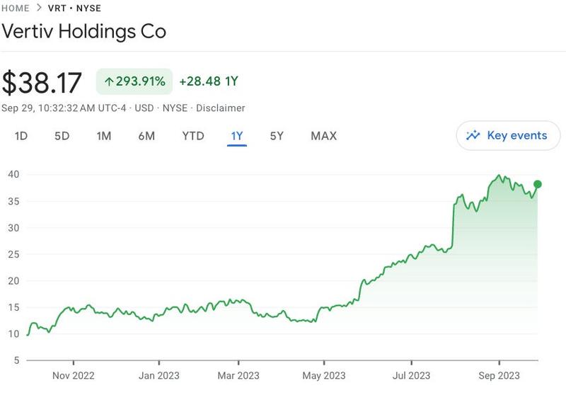Click the green current-price dot on chart

tap(538, 185)
